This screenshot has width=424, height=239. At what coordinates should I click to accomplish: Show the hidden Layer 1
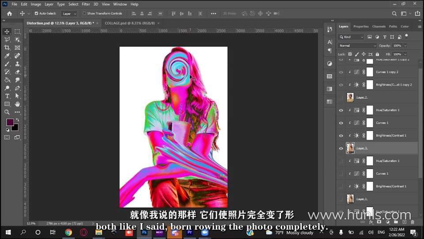pos(341,199)
